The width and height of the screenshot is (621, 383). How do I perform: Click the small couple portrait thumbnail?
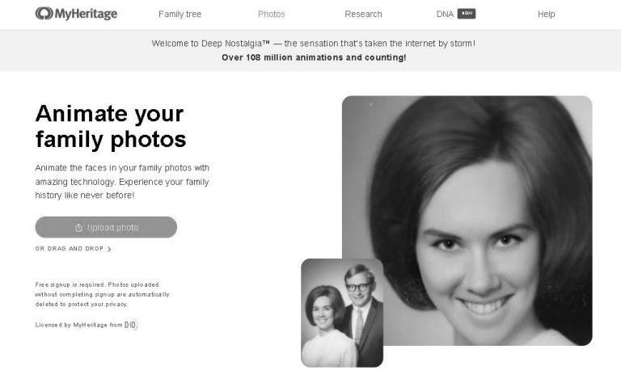[342, 313]
